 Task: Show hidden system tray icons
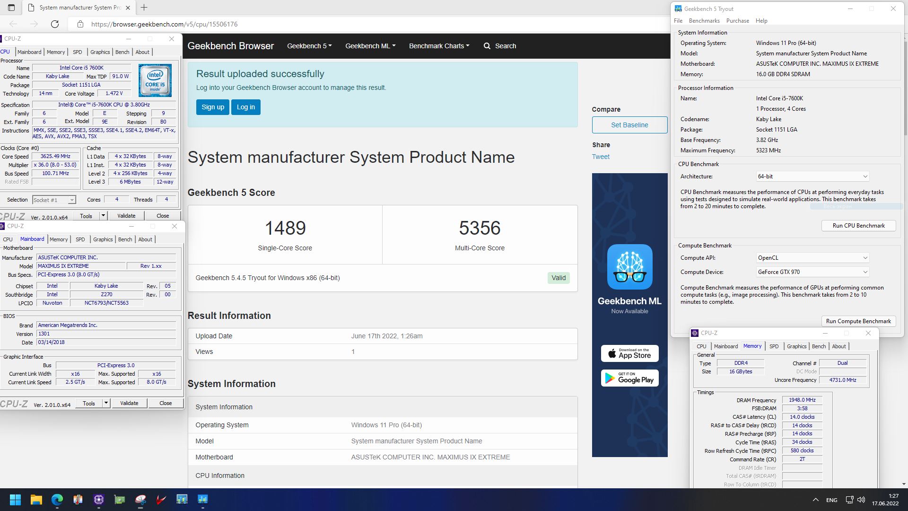pyautogui.click(x=816, y=500)
